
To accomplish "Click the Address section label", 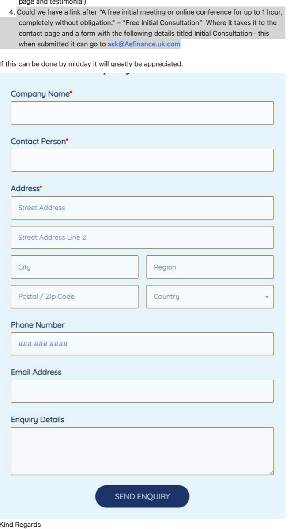I will click(25, 189).
